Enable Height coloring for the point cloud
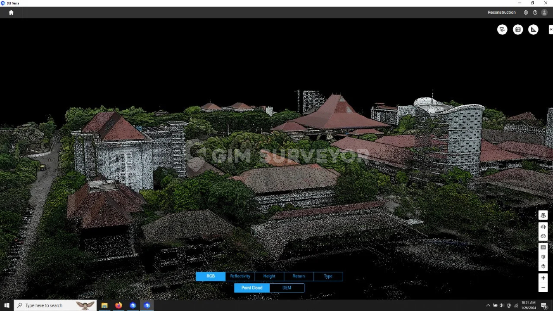553x311 pixels. (269, 276)
